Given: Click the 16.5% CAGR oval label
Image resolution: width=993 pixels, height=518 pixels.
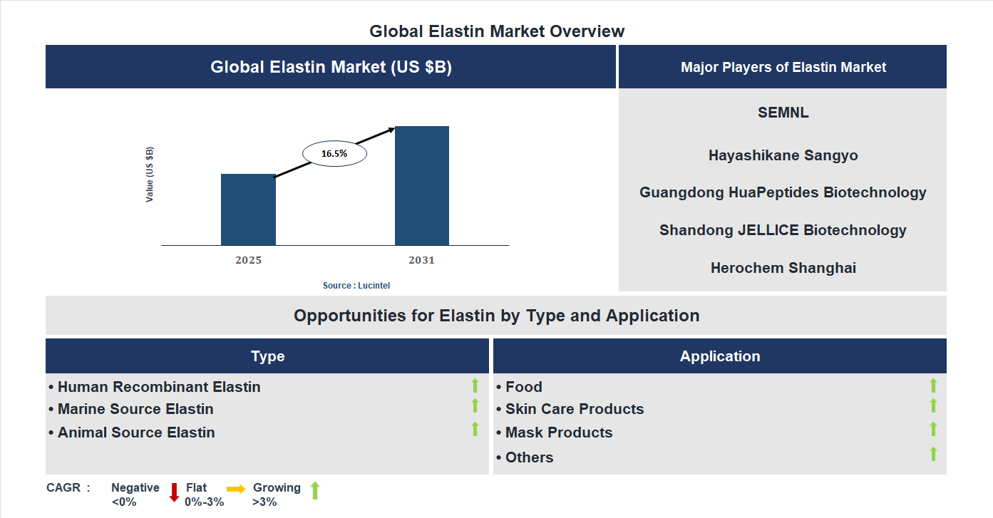Looking at the screenshot, I should pyautogui.click(x=334, y=152).
